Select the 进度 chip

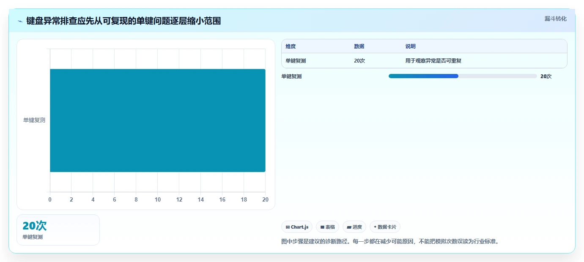coord(354,227)
